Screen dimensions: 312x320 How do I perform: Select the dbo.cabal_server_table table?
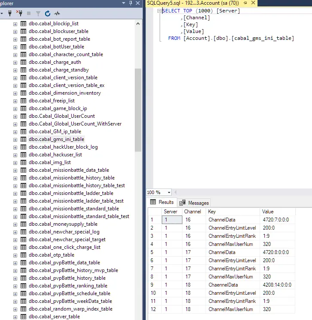click(54, 317)
